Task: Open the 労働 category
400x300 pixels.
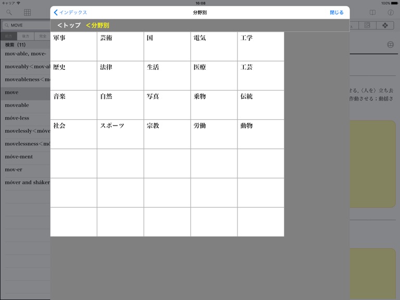Action: tap(214, 134)
